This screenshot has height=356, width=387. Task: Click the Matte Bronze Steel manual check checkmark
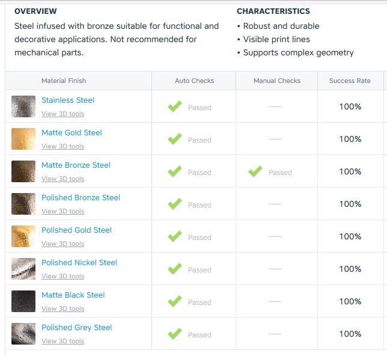click(x=255, y=171)
